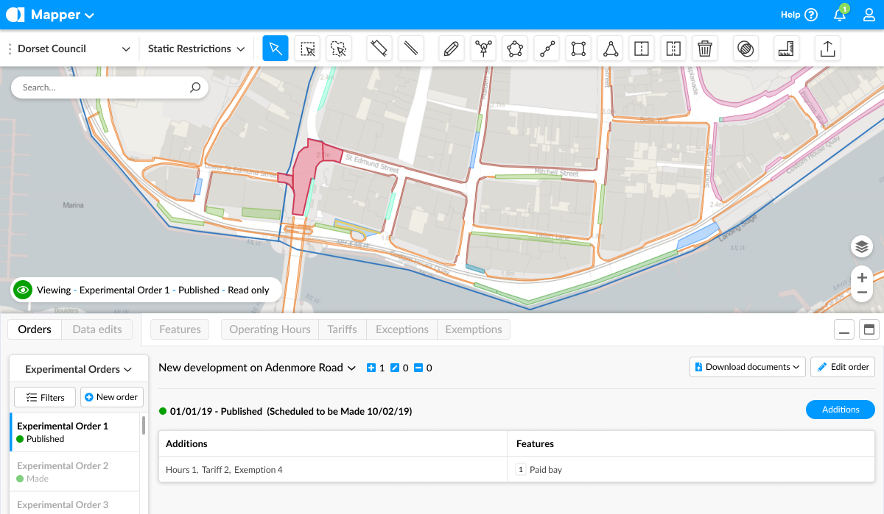Open the Static Restrictions dropdown
The width and height of the screenshot is (884, 514).
tap(195, 48)
